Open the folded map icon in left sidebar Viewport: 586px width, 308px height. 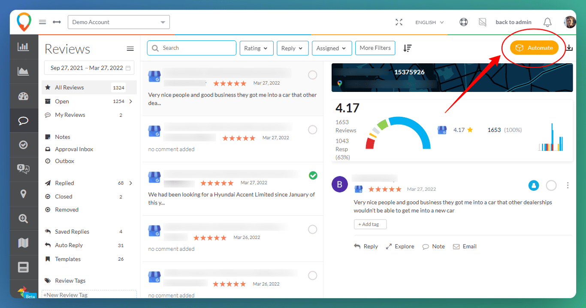coord(24,243)
